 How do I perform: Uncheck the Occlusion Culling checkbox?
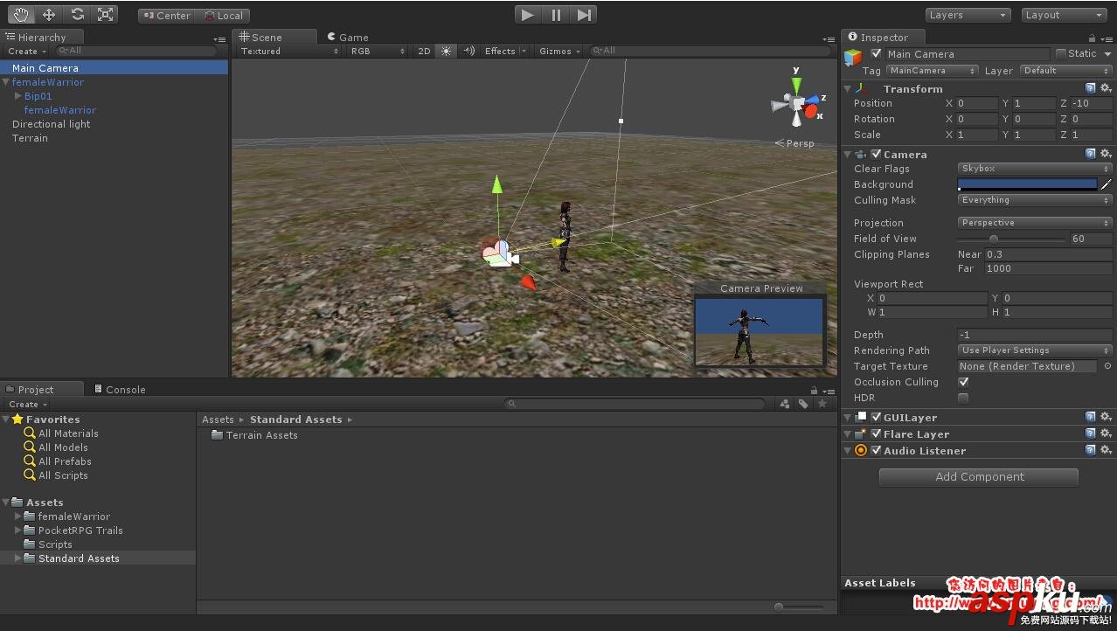(963, 382)
